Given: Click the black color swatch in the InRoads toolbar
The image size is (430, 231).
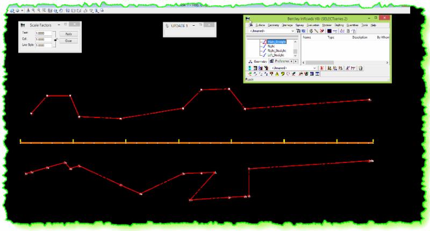Looking at the screenshot, I should [329, 31].
